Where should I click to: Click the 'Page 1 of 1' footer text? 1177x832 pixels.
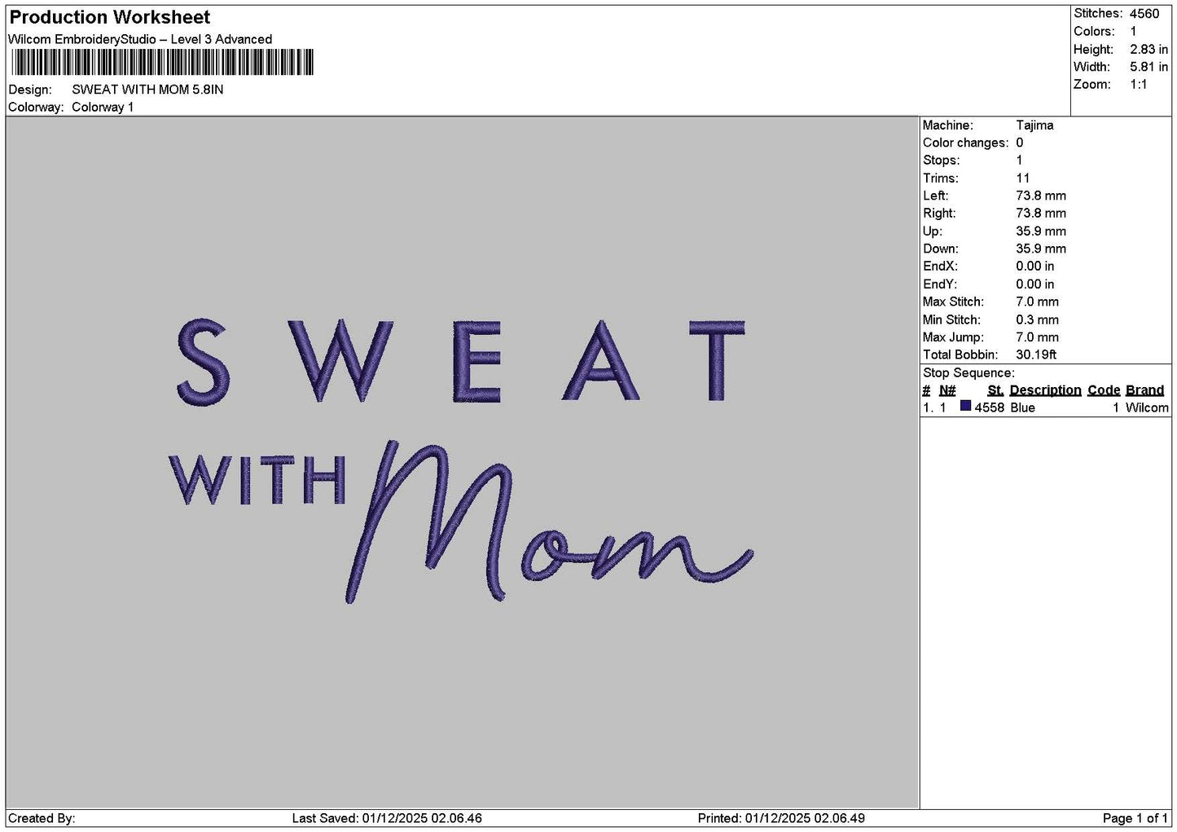click(x=1135, y=818)
